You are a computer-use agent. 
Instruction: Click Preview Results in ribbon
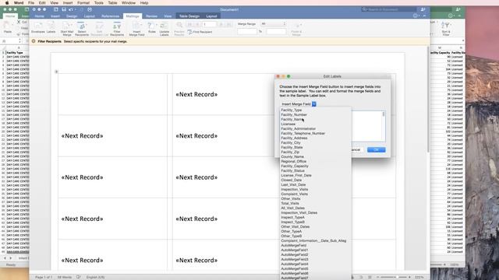coord(179,29)
